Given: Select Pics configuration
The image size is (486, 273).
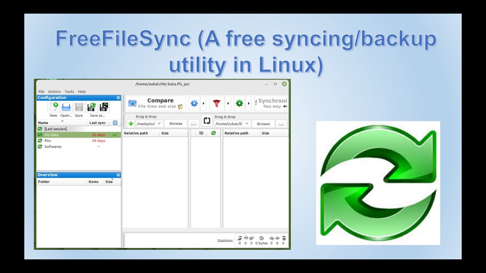Looking at the screenshot, I should [79, 141].
